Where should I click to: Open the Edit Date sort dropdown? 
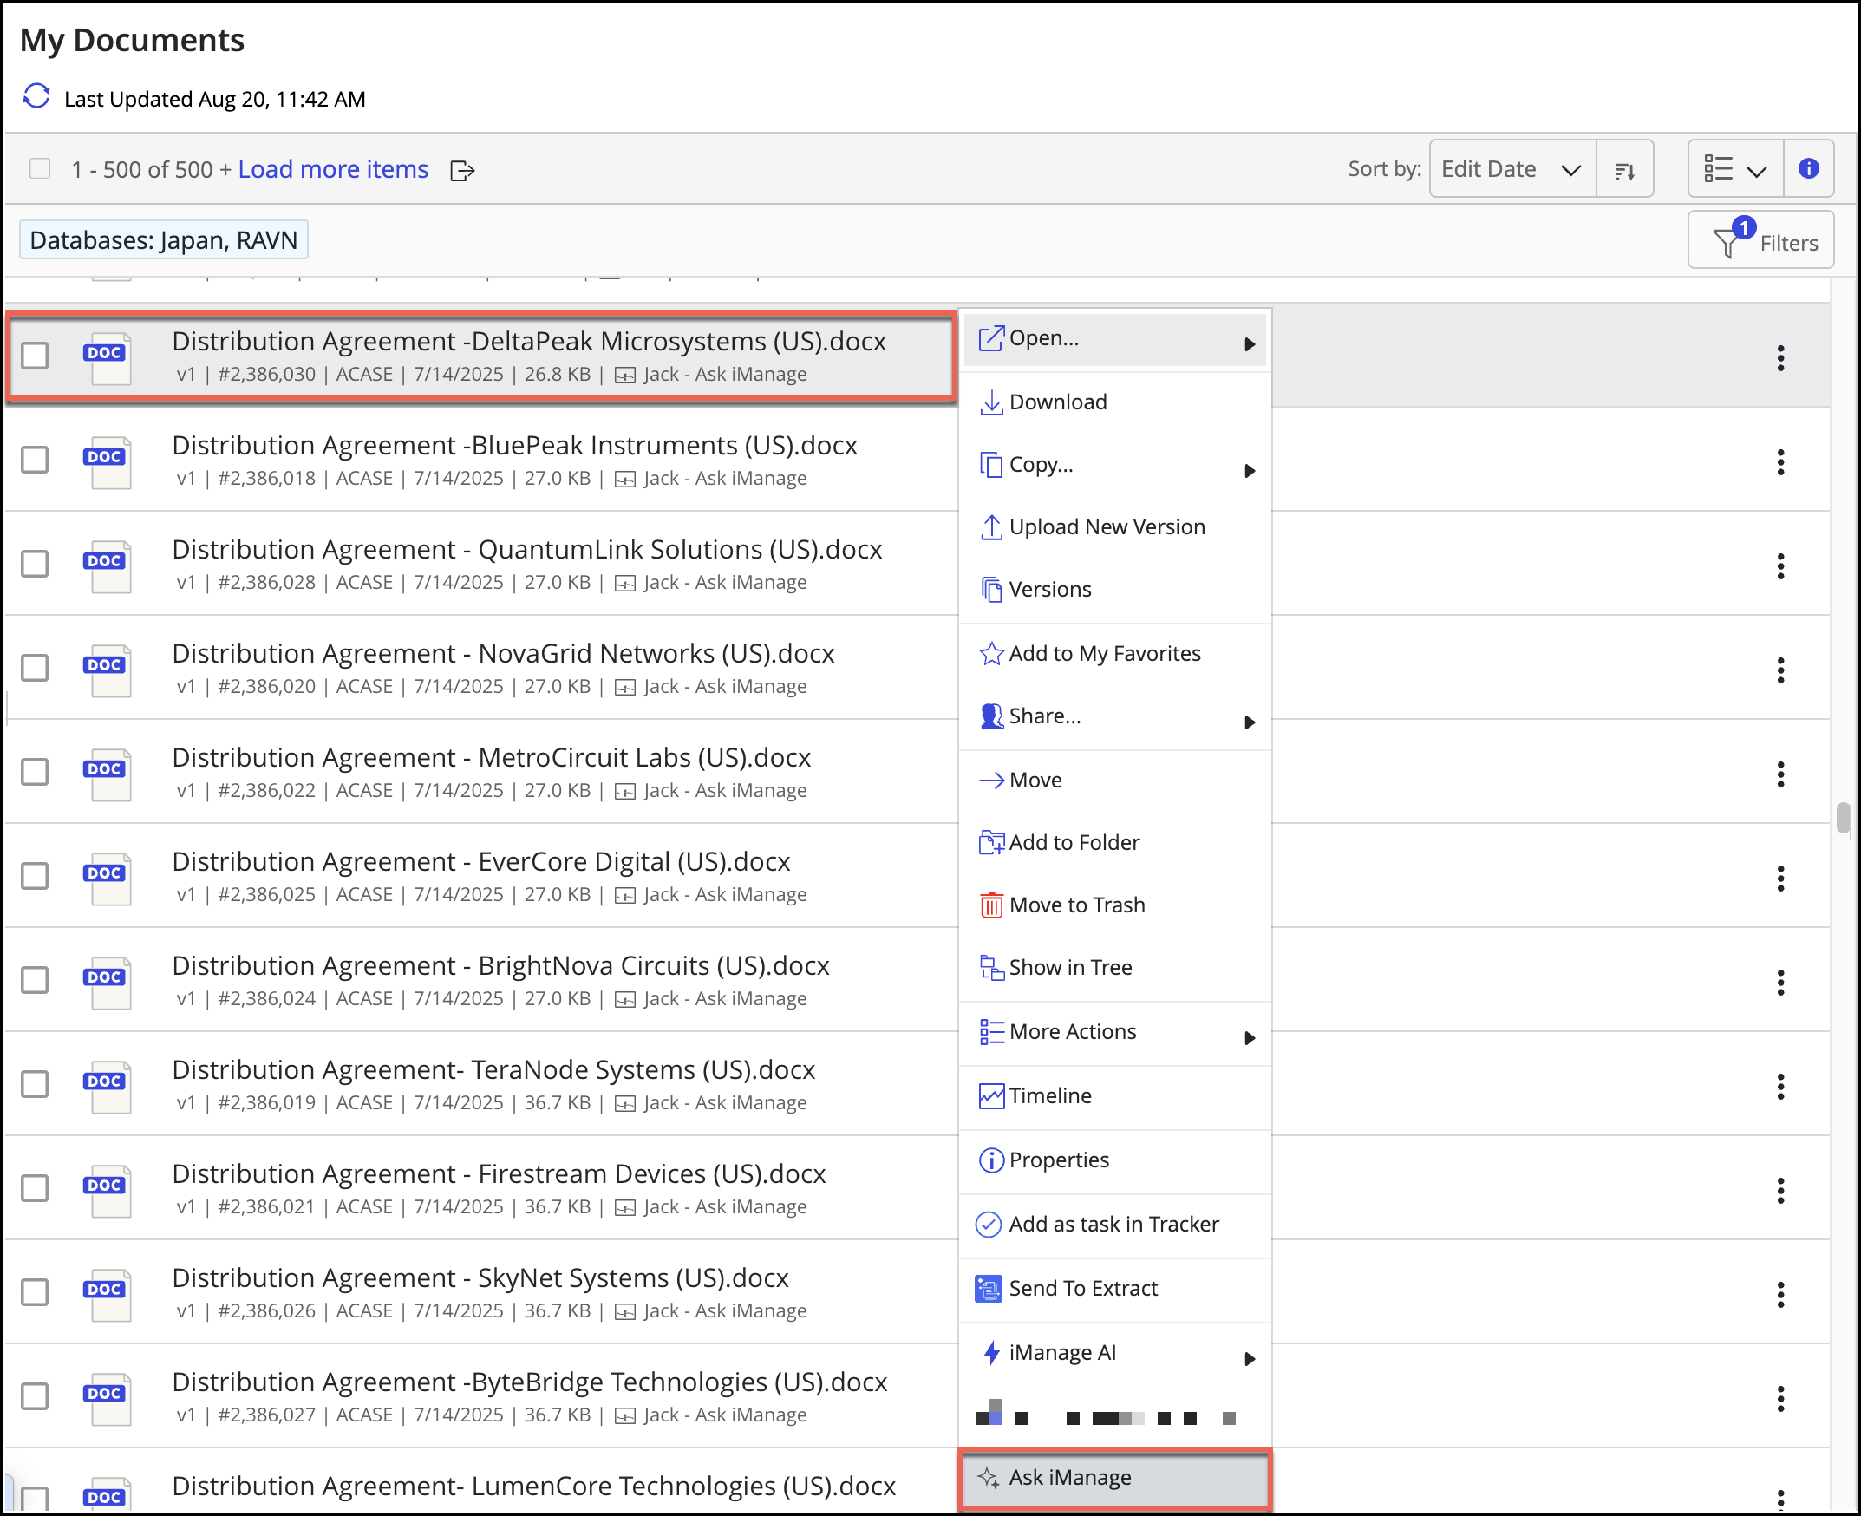[x=1512, y=169]
